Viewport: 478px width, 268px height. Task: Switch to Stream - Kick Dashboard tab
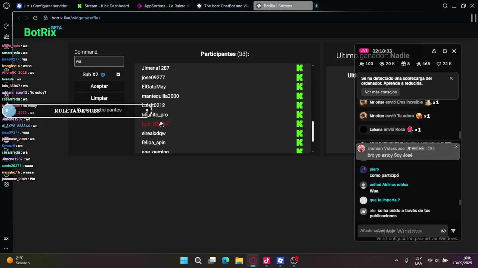(103, 6)
